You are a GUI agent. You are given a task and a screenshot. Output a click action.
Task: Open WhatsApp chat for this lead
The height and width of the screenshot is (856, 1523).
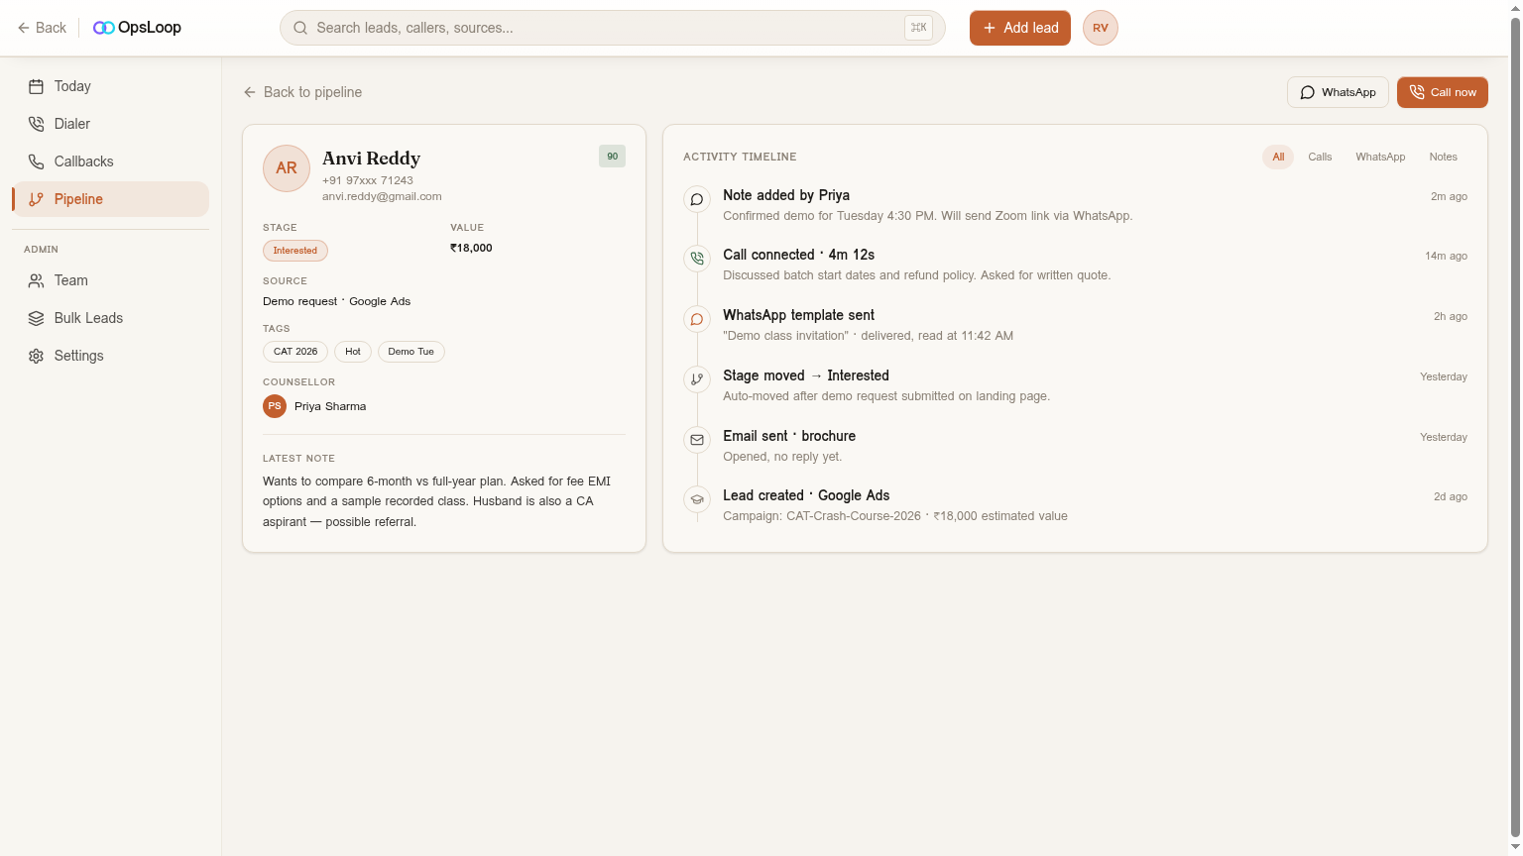click(x=1338, y=92)
